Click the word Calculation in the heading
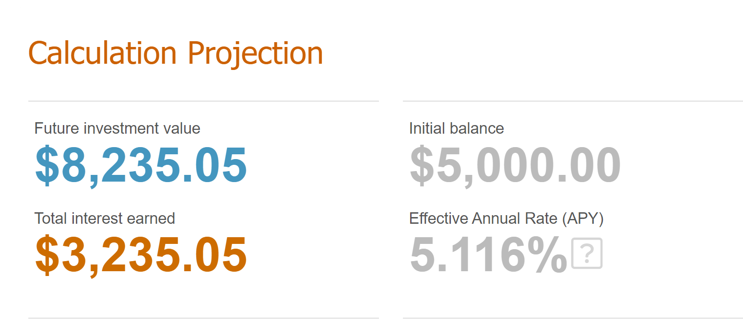 coord(103,53)
